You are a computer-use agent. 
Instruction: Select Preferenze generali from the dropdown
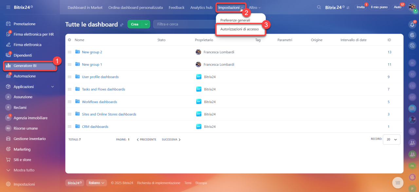pos(235,20)
